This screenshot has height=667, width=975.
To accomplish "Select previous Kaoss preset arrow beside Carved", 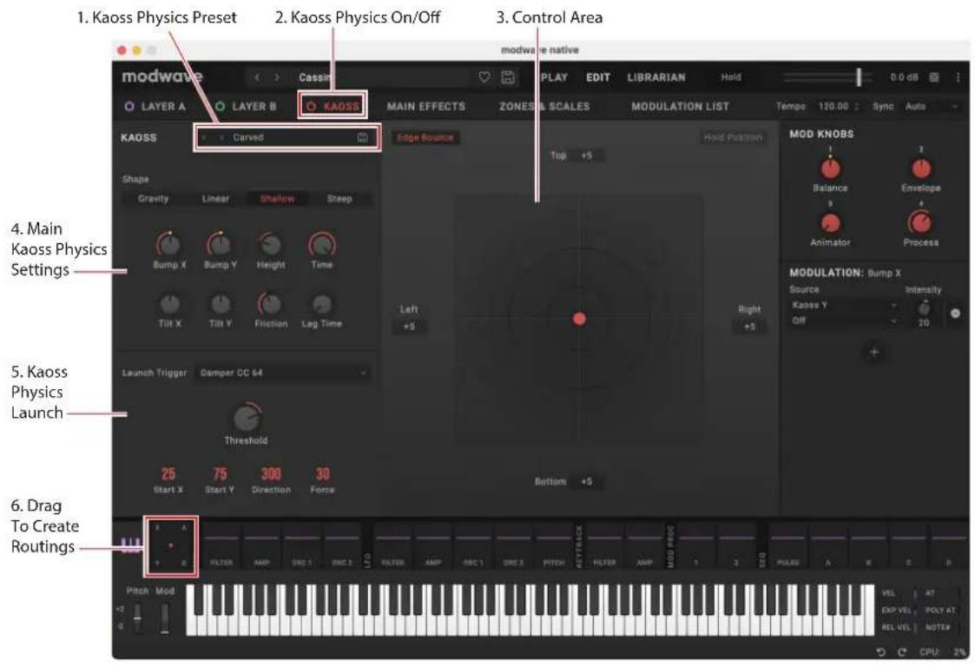I will click(x=205, y=137).
